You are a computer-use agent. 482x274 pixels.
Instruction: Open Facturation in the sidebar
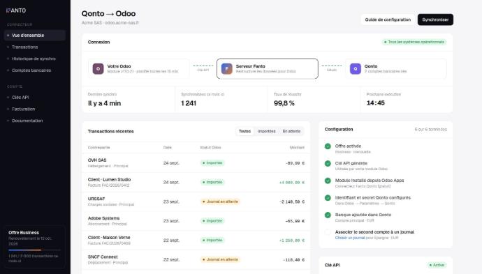pyautogui.click(x=35, y=109)
